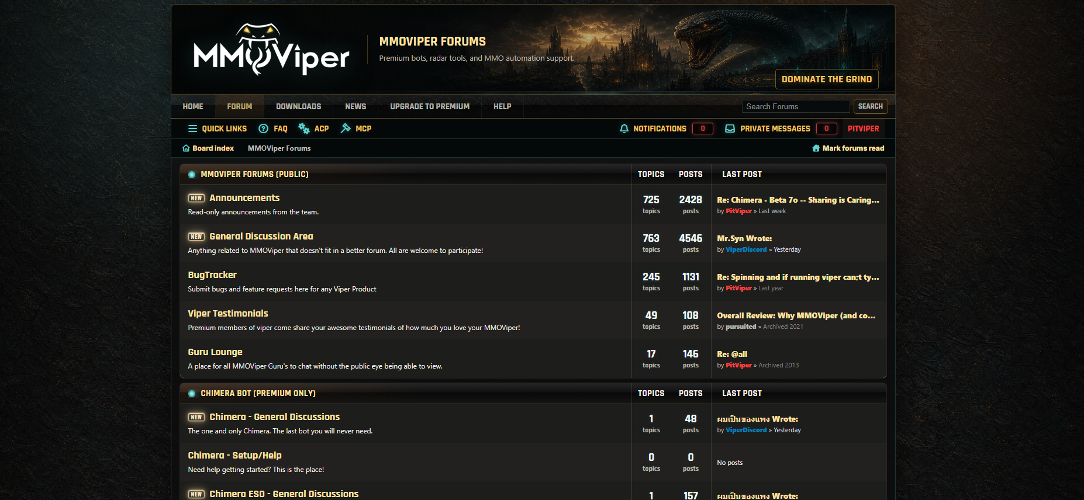Open the PitViper user menu

click(x=864, y=129)
